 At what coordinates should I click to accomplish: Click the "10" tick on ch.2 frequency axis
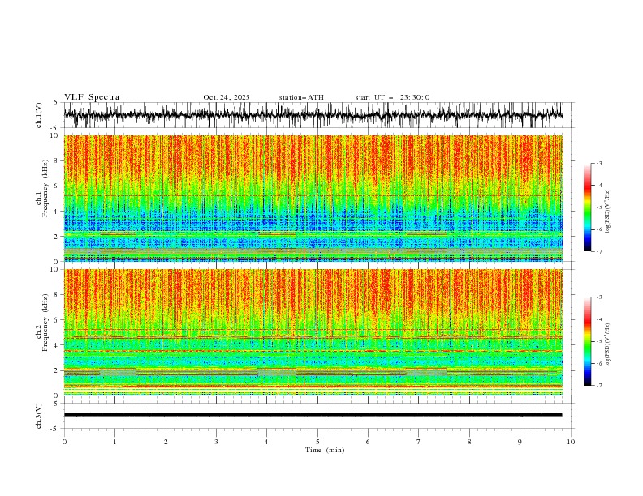[x=55, y=269]
